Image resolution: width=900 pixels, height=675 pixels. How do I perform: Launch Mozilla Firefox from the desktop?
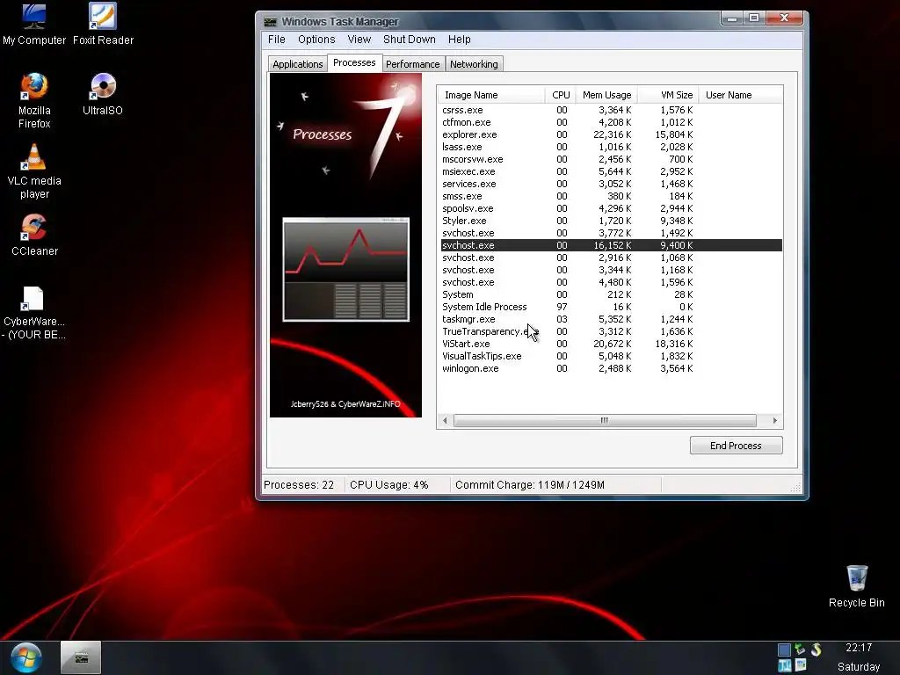pyautogui.click(x=34, y=100)
